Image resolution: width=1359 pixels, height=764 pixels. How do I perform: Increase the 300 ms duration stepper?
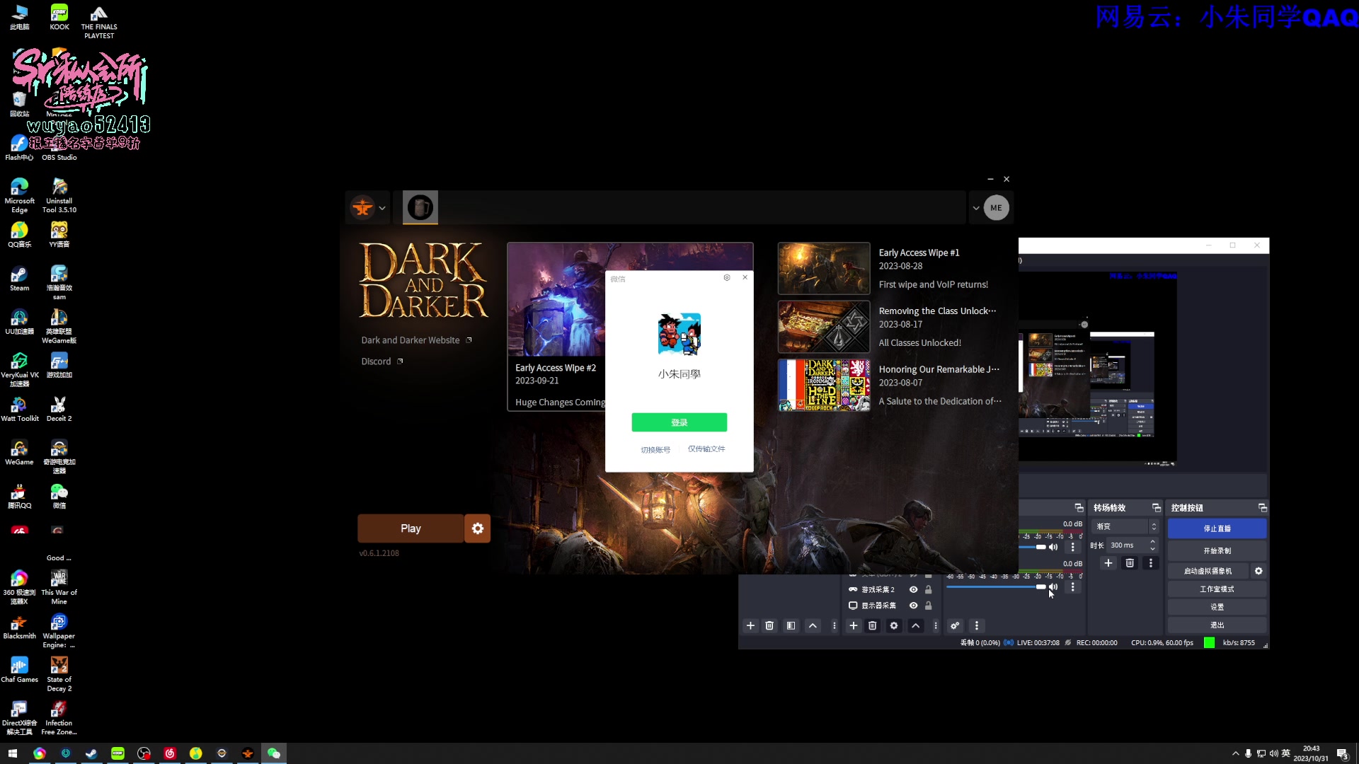pos(1153,543)
